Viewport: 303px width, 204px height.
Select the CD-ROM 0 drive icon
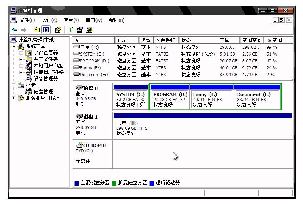click(79, 146)
